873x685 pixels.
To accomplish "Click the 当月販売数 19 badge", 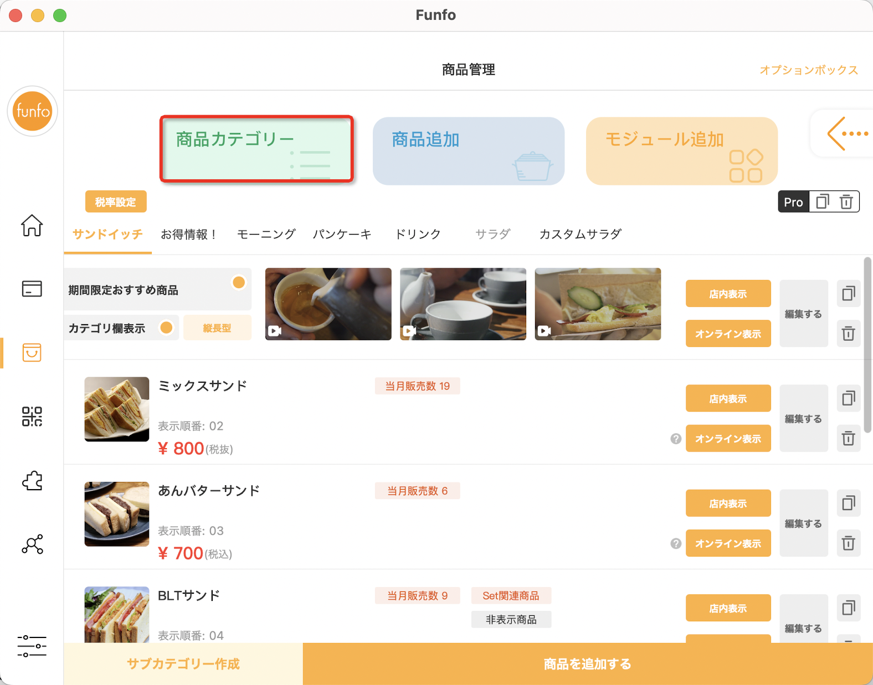I will click(418, 386).
